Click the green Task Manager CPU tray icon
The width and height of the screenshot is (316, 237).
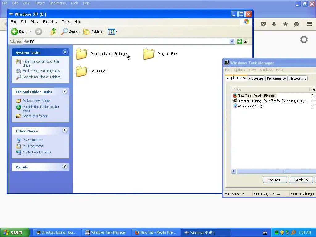pos(276,232)
